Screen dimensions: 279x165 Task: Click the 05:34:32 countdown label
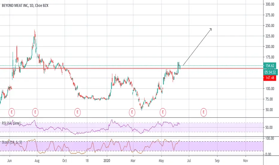270,72
